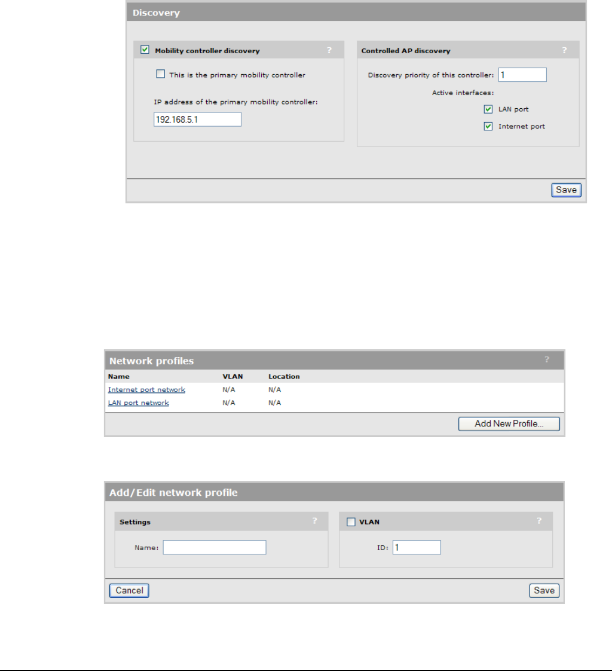
Task: Click Add New Profile button
Action: pyautogui.click(x=509, y=423)
